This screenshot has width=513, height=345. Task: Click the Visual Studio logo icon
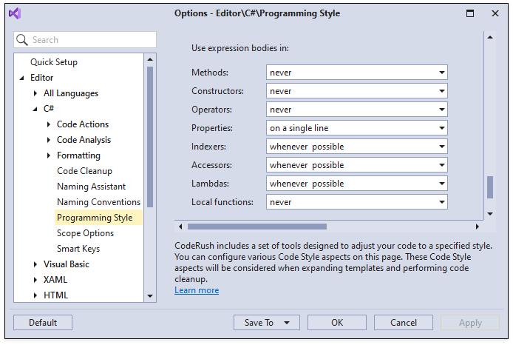pos(15,13)
